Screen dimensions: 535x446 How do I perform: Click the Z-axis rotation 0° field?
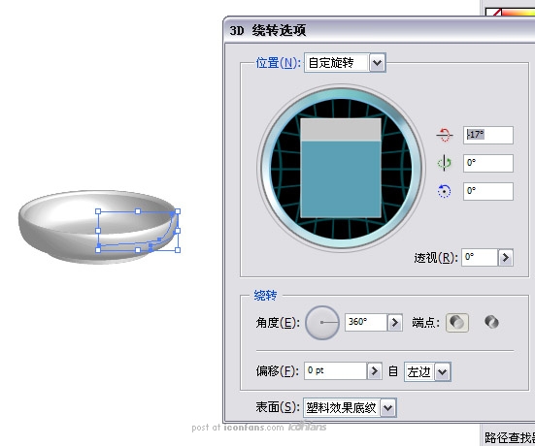point(488,191)
